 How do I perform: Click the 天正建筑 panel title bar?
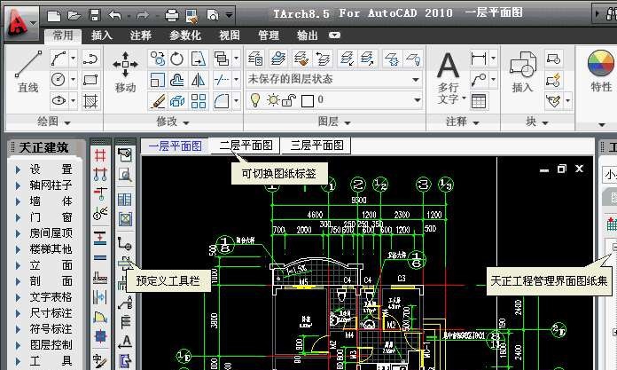tap(46, 148)
